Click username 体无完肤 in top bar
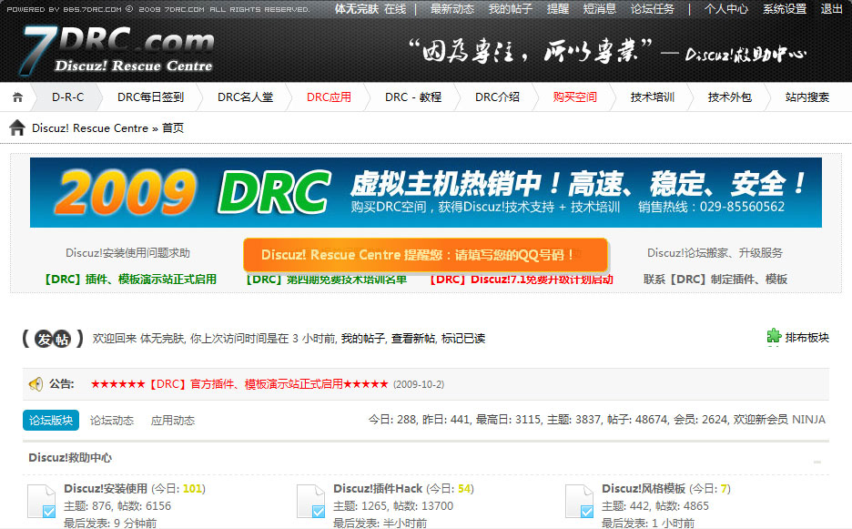The width and height of the screenshot is (852, 529). (357, 9)
